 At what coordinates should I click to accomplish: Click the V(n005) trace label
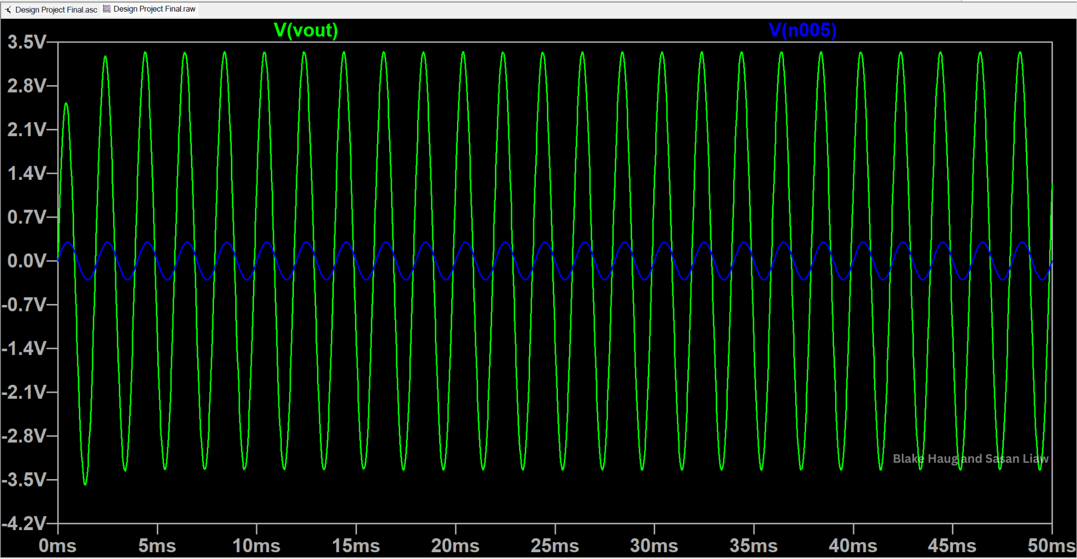point(802,30)
